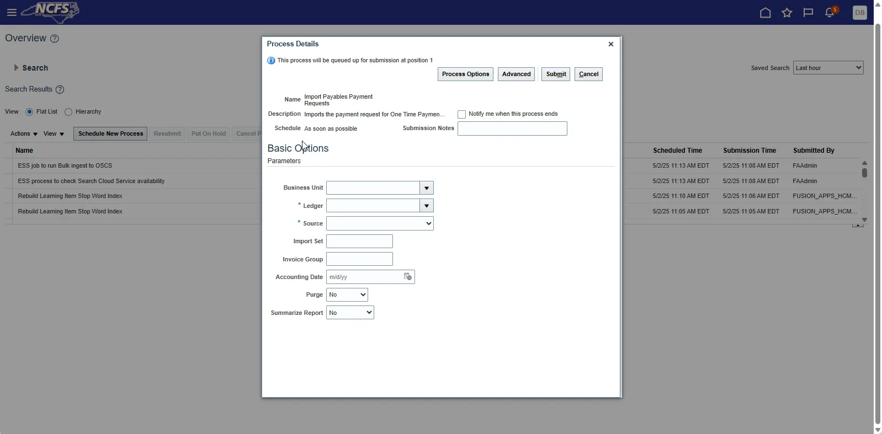Screen dimensions: 882x434
Task: Enable Notify me when this process ends
Action: coord(462,114)
